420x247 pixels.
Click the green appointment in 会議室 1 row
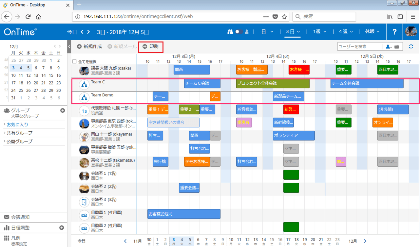tap(291, 175)
